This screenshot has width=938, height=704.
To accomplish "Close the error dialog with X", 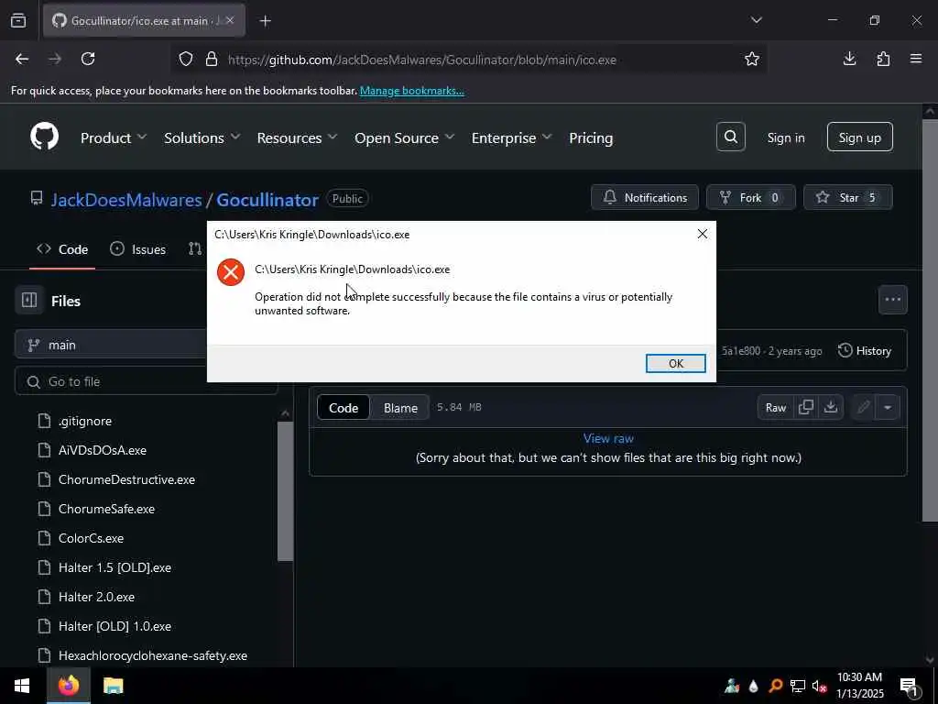I will click(703, 234).
